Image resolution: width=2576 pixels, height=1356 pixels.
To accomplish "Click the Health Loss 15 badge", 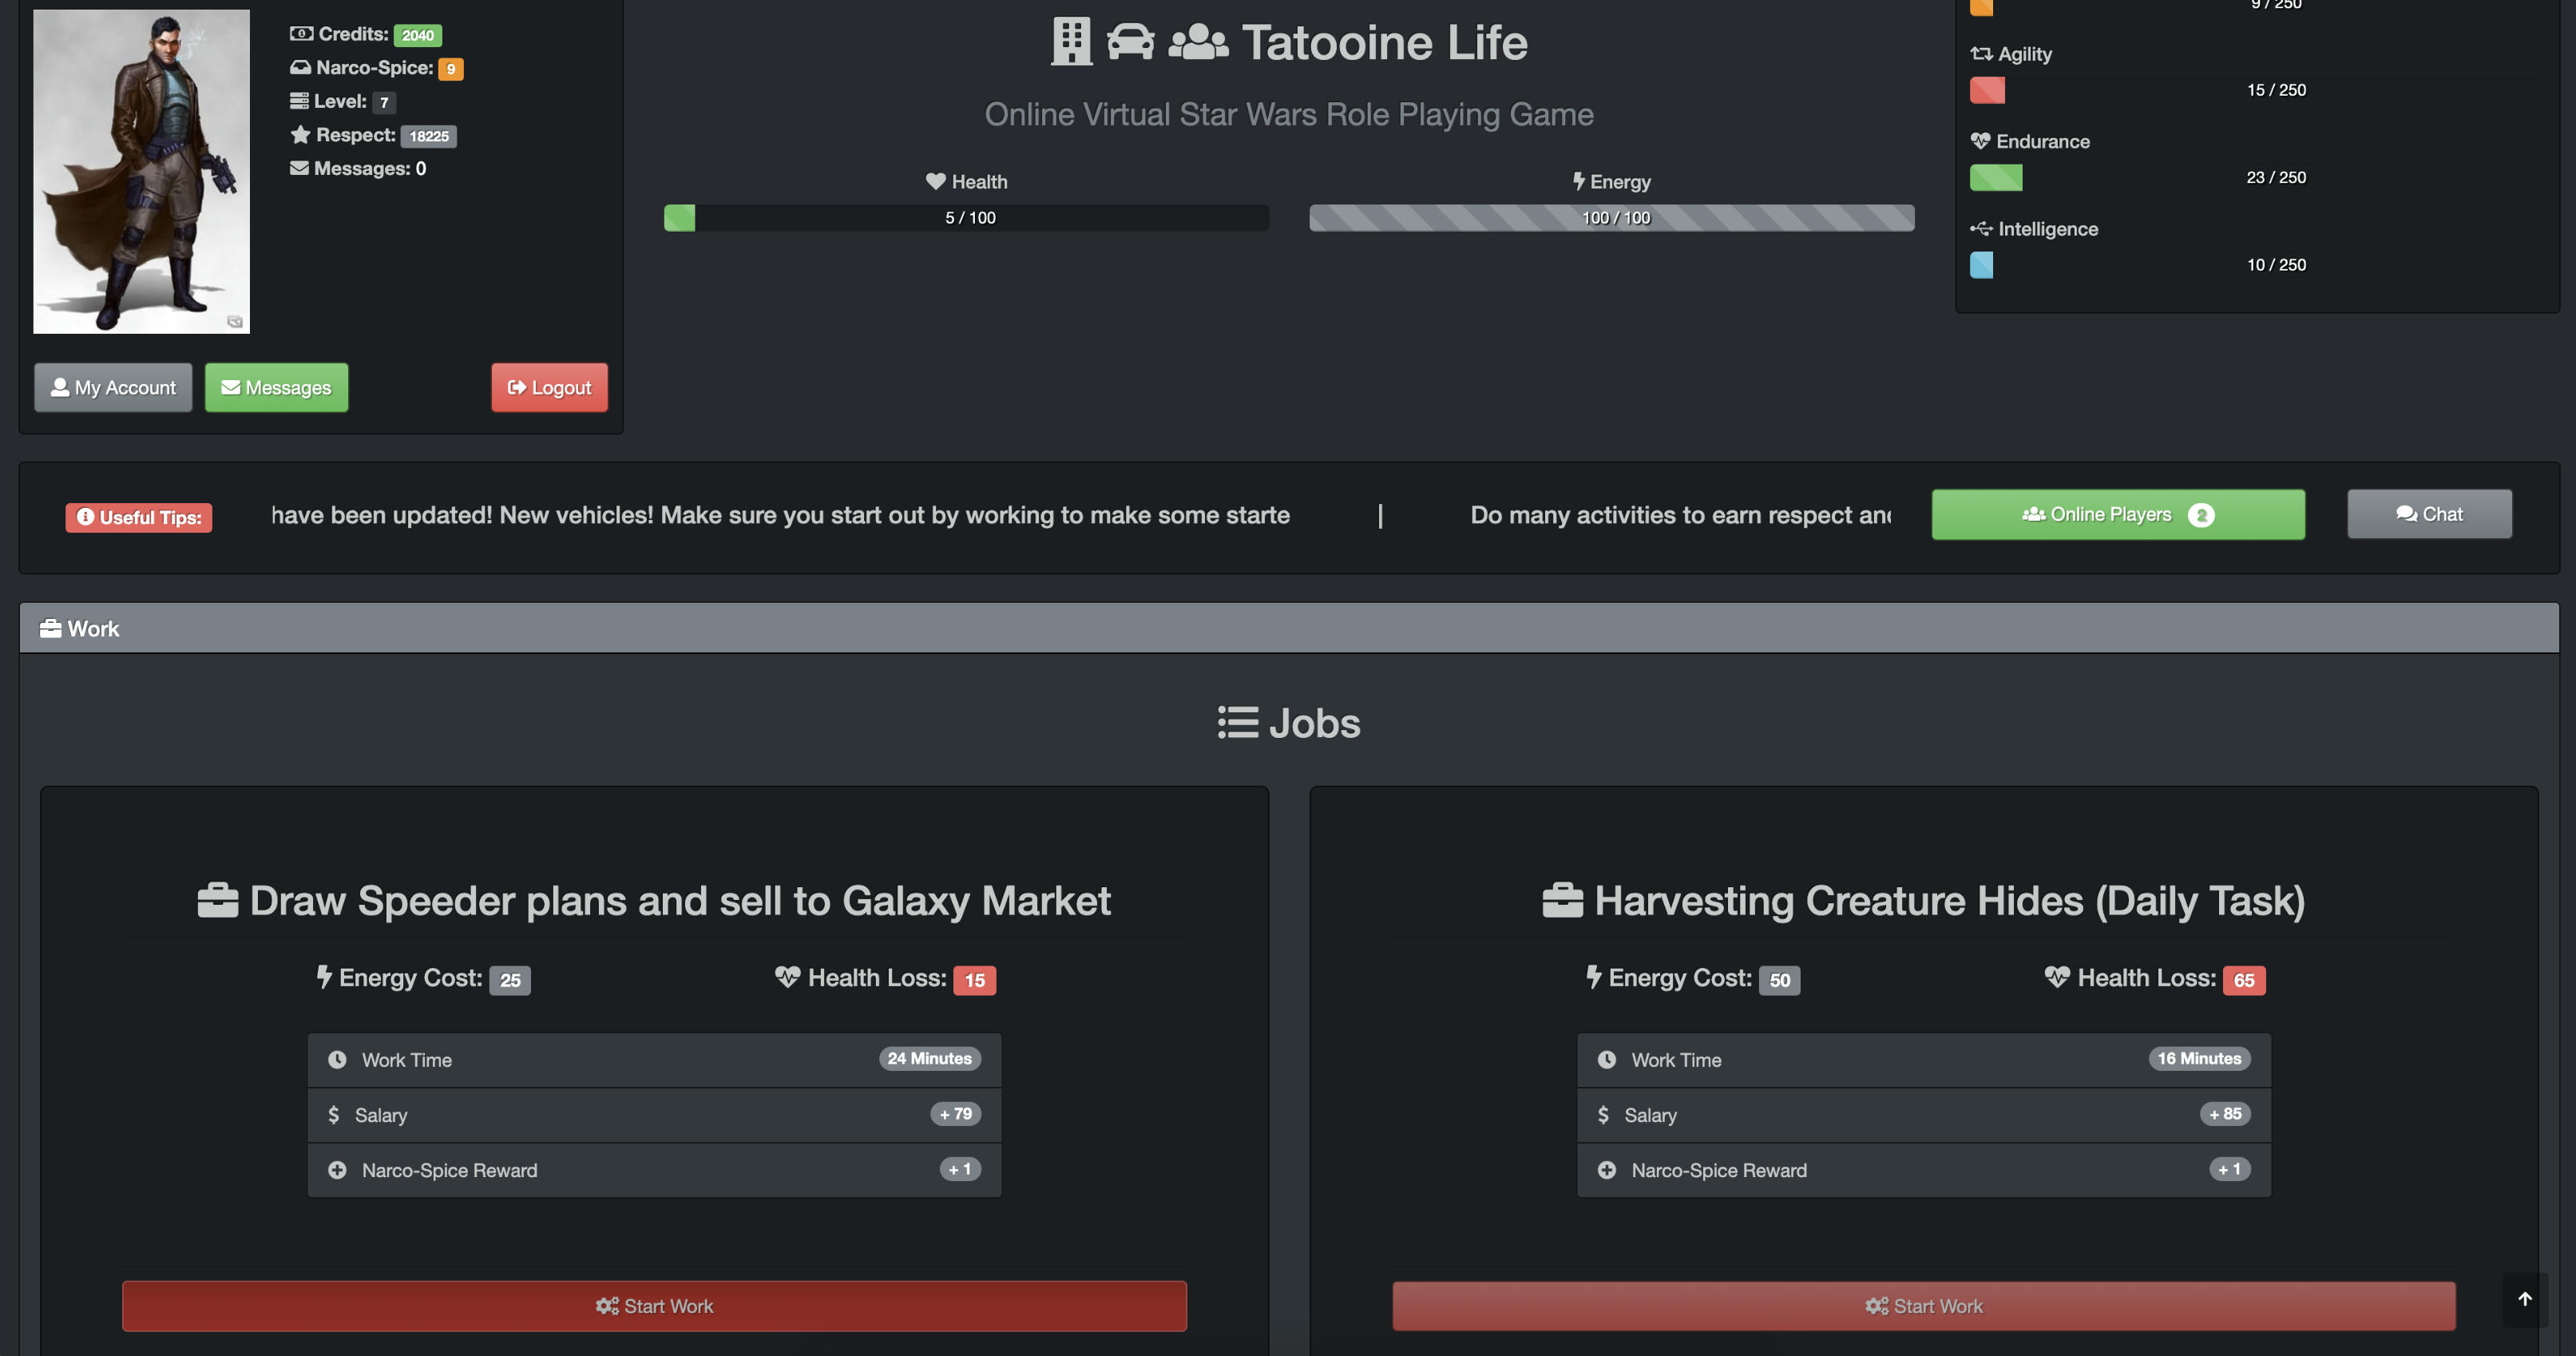I will tap(975, 980).
